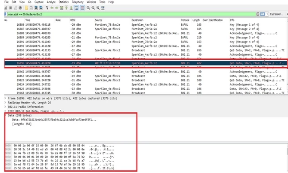Image resolution: width=288 pixels, height=173 pixels.
Task: Open the Tools menu
Action: pos(102,2)
